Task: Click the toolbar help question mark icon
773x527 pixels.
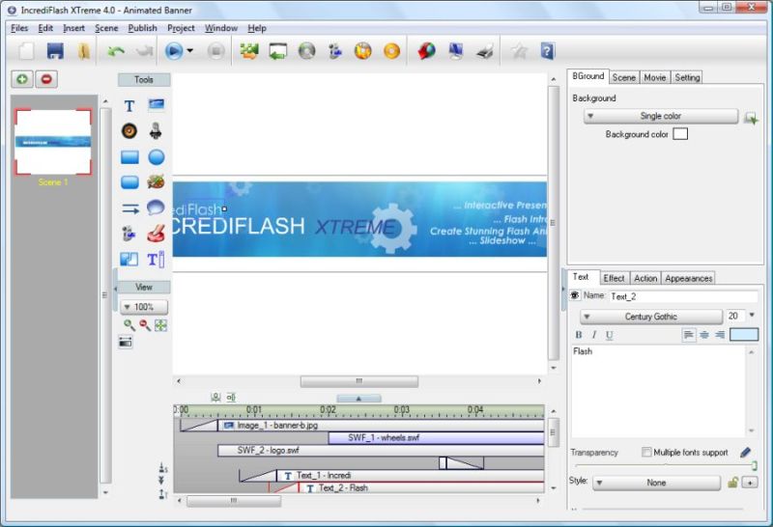Action: click(x=547, y=51)
